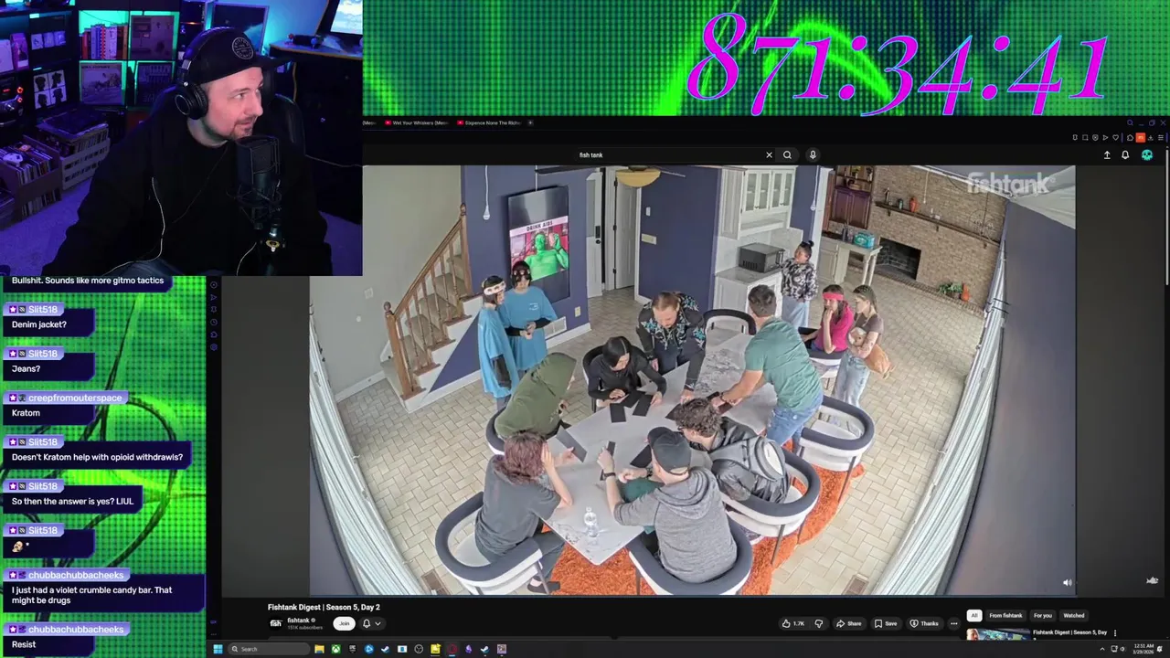This screenshot has height=658, width=1170.
Task: Open the sidebar settings gear icon
Action: coord(213,347)
